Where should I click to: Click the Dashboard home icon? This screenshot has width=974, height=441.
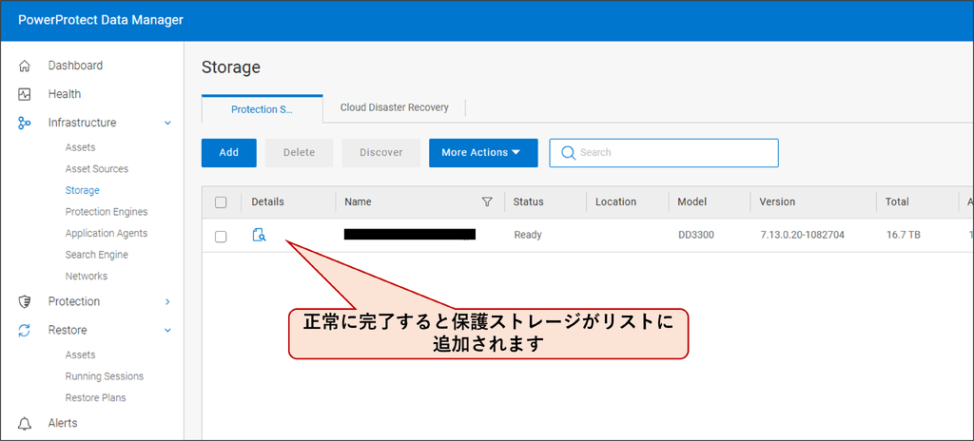(24, 66)
